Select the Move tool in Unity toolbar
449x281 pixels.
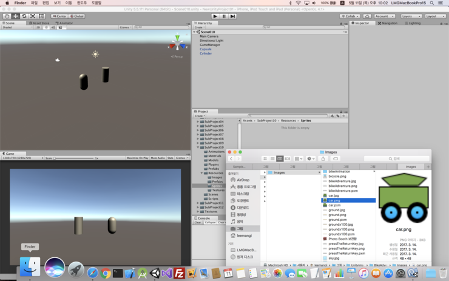click(15, 16)
